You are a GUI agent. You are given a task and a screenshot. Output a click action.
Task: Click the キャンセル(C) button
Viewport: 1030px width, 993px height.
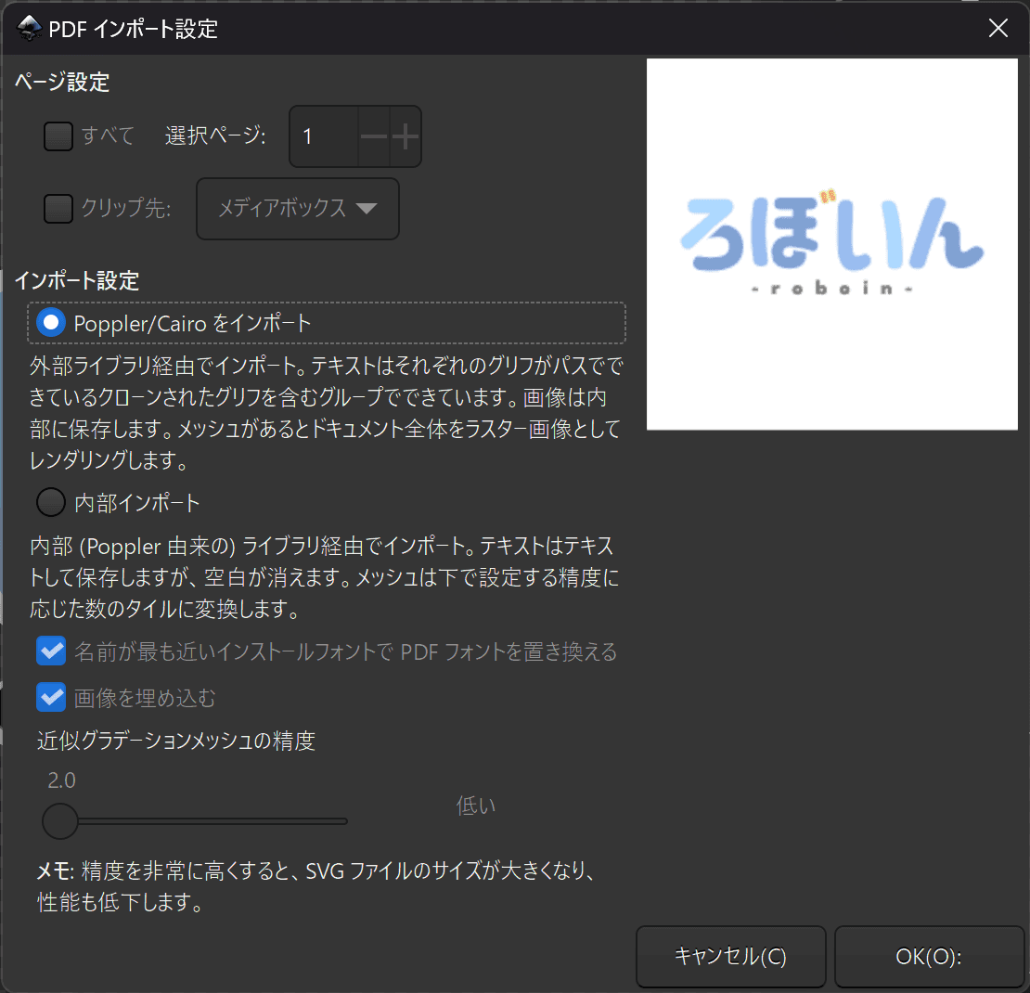pos(730,956)
